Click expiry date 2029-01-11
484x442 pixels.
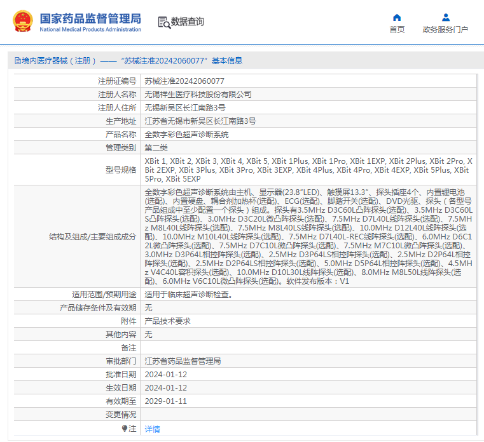tap(166, 401)
